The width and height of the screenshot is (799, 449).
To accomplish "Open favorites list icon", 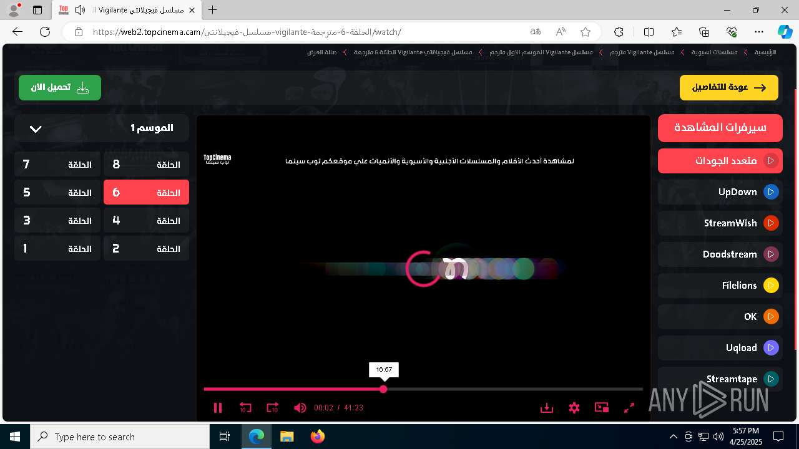I will (x=677, y=32).
